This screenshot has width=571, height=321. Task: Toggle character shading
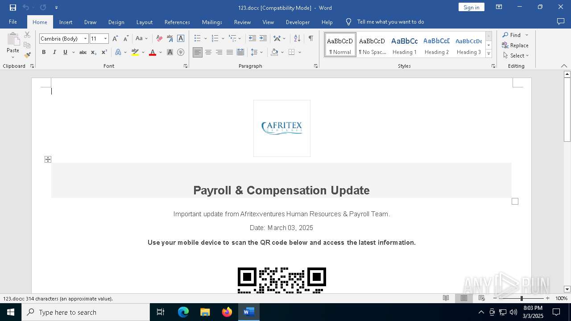[x=170, y=52]
